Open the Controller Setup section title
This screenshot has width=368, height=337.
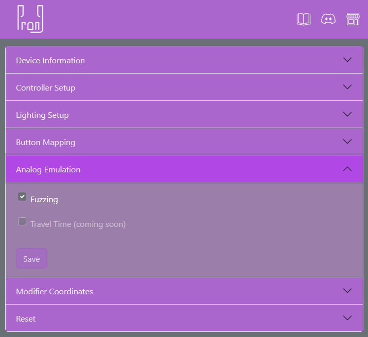click(45, 88)
